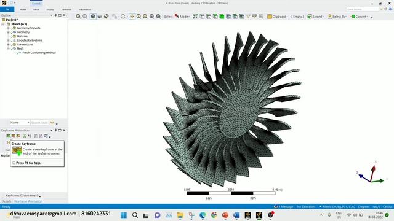394x221 pixels.
Task: Open Microsoft Edge from taskbar
Action: point(203,215)
